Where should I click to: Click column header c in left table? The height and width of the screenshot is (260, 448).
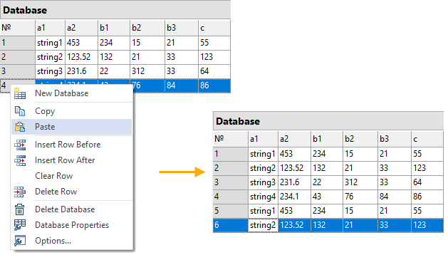click(x=214, y=28)
